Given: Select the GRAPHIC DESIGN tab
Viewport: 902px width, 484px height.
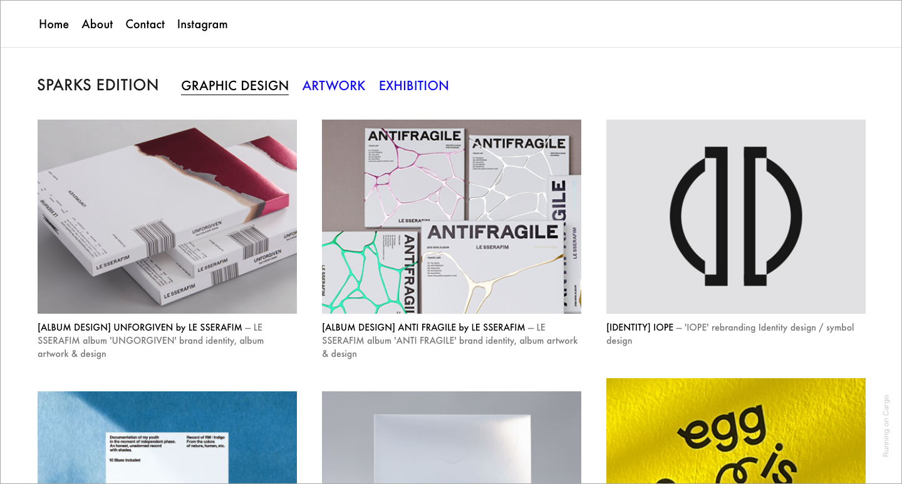Looking at the screenshot, I should 235,86.
